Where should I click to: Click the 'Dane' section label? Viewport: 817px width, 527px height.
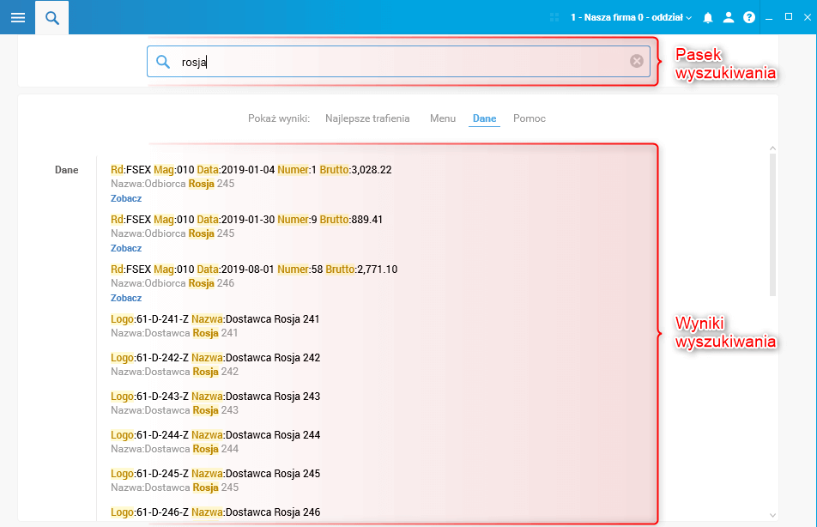67,170
